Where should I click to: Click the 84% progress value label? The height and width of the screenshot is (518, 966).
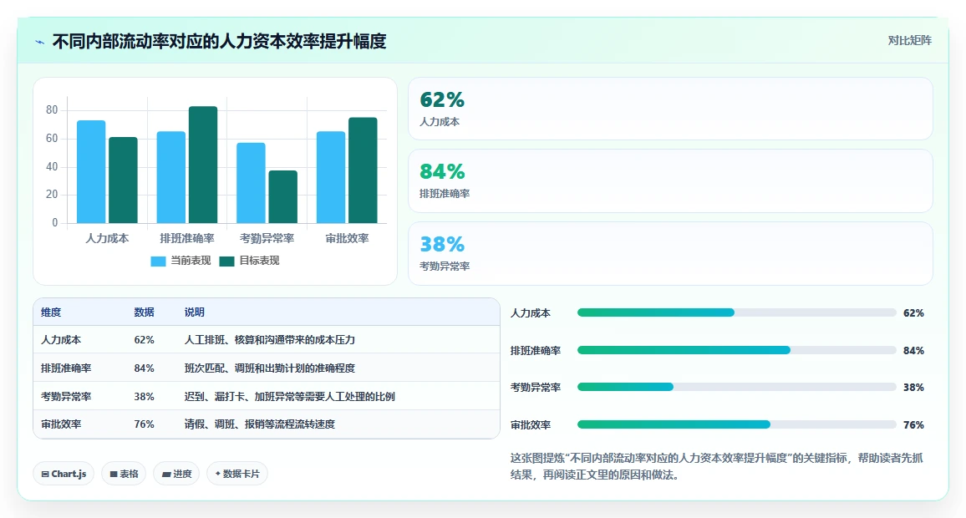[913, 350]
